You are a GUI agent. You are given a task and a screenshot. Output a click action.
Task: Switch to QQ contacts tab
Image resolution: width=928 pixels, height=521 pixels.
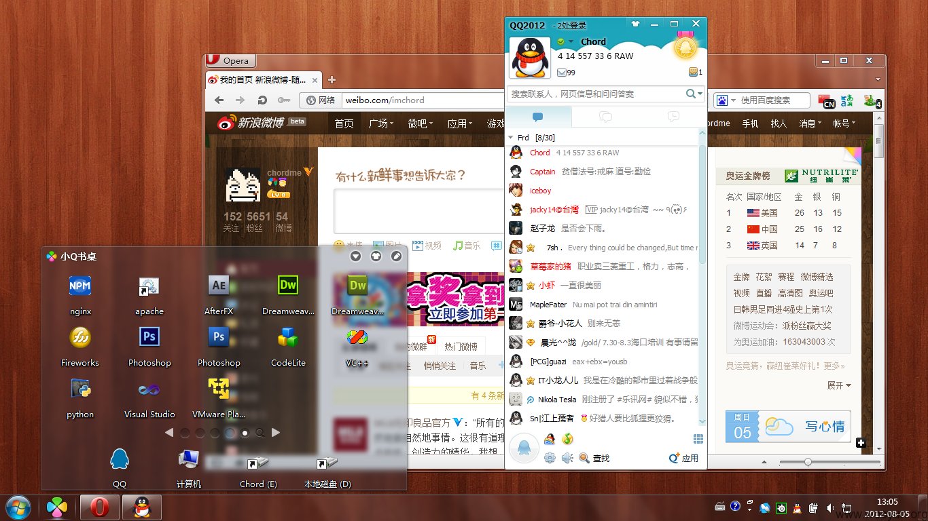[x=538, y=117]
